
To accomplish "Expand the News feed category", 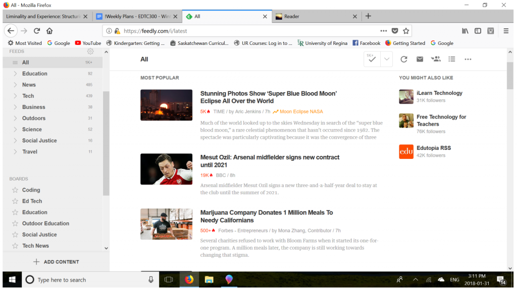I will point(15,85).
